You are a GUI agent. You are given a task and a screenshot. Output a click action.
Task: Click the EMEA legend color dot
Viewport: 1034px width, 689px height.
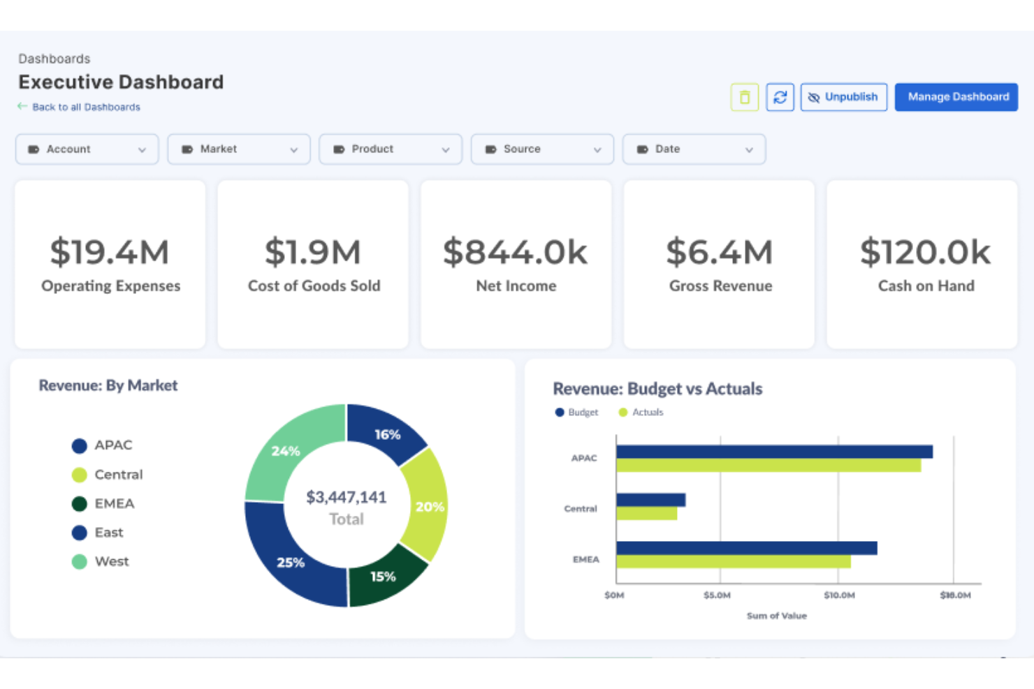coord(80,504)
